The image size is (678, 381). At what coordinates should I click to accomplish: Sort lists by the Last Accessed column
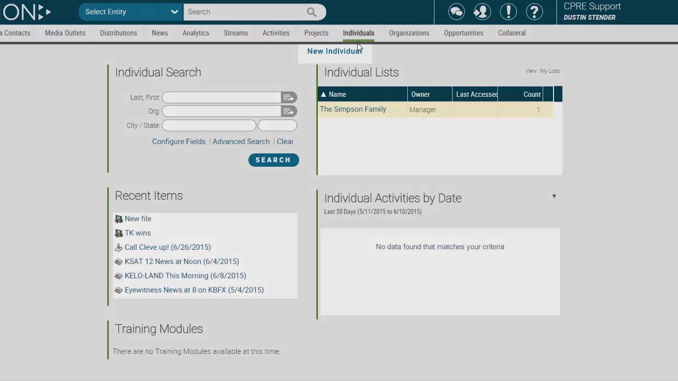click(x=475, y=94)
